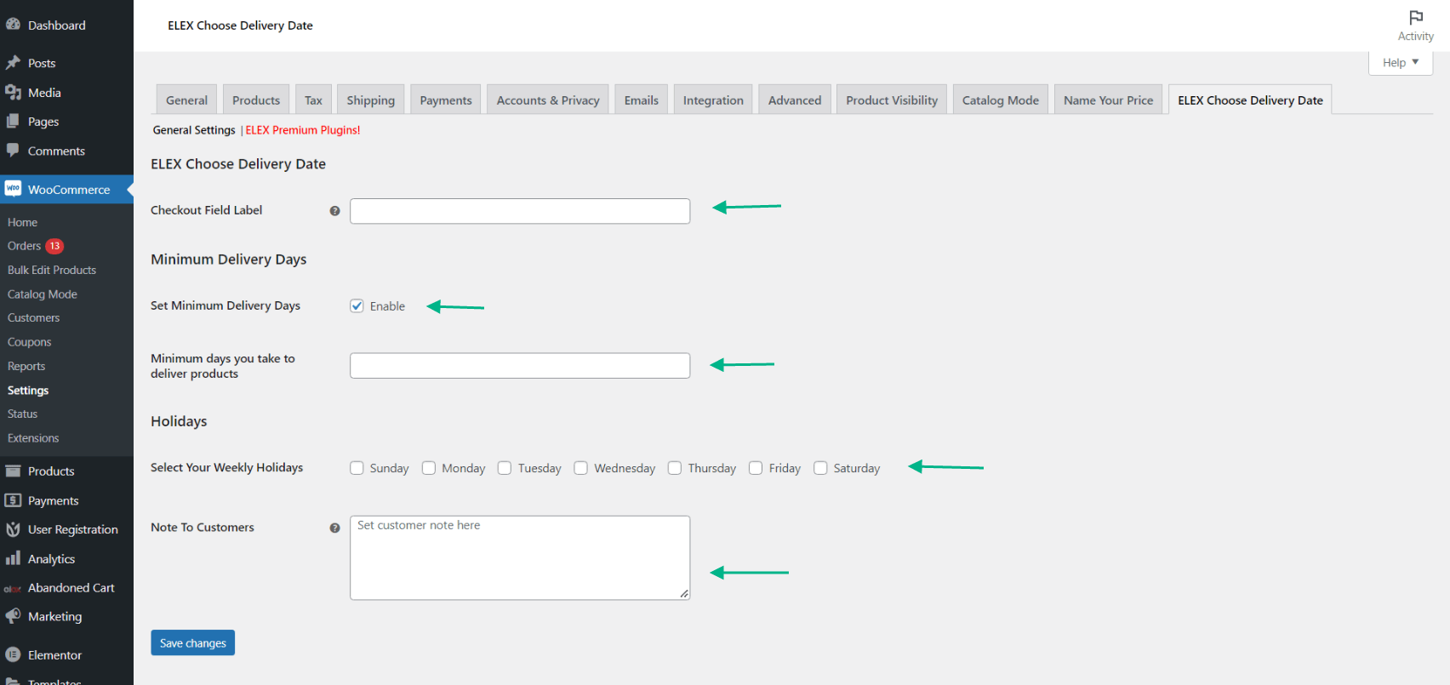The height and width of the screenshot is (685, 1450).
Task: Open the Coupons submenu link
Action: point(30,342)
